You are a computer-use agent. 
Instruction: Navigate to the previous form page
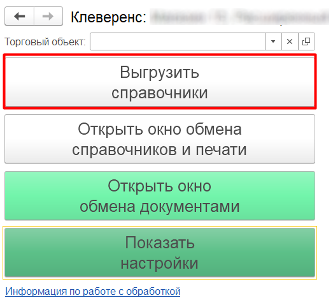tap(19, 16)
